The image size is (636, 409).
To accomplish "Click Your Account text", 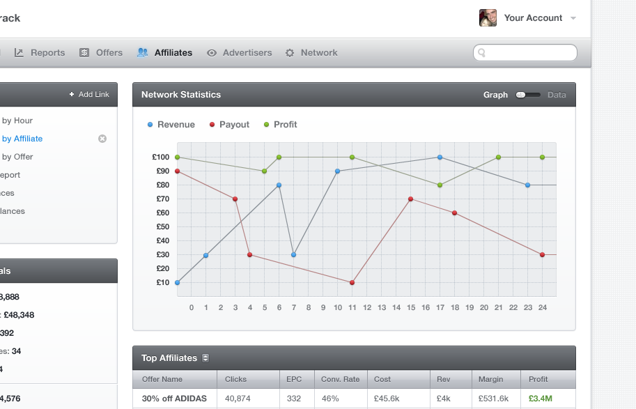I will click(533, 18).
